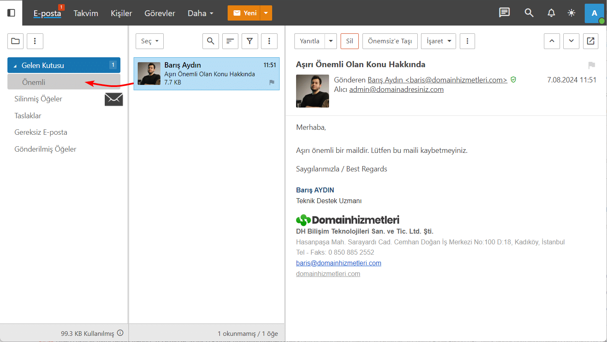Toggle light/dark theme sun icon
The height and width of the screenshot is (342, 607).
[x=571, y=13]
